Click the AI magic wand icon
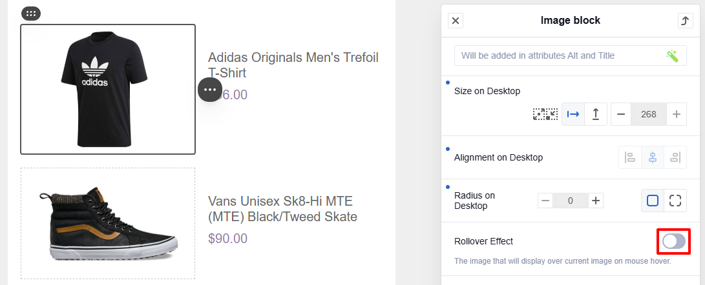This screenshot has height=285, width=705. click(672, 55)
